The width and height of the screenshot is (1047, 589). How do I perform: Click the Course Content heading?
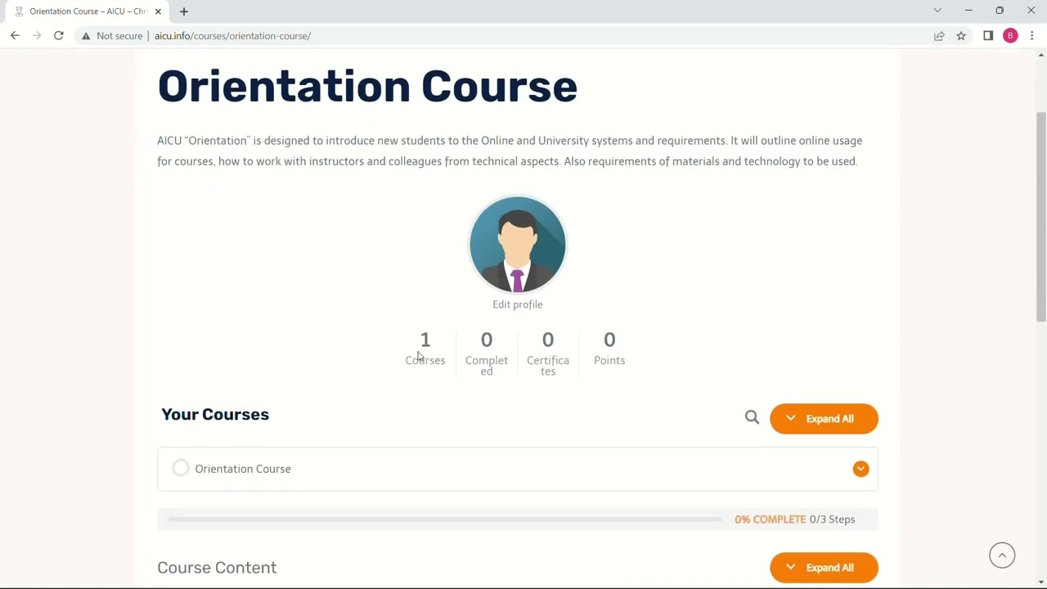[217, 568]
